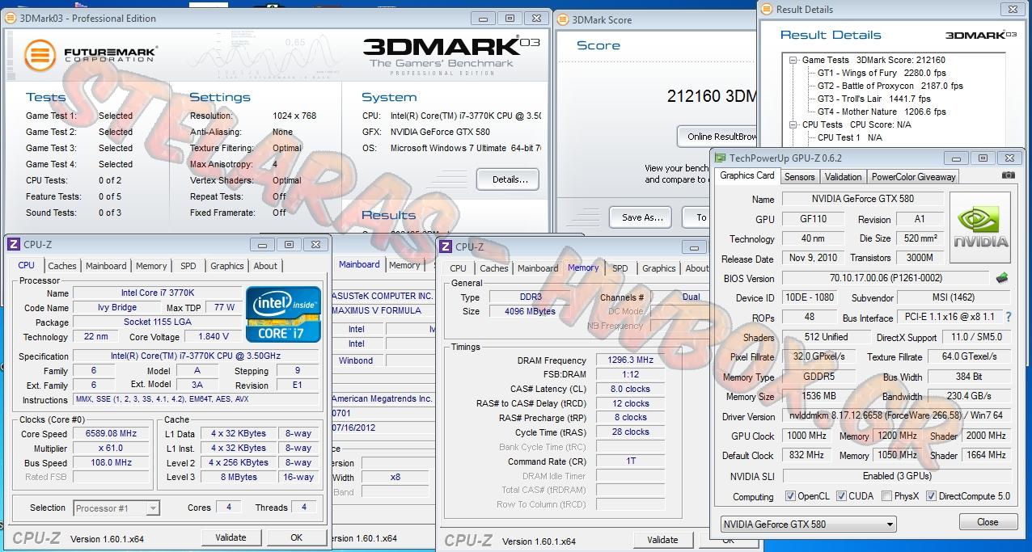Click the CPU-Z Code Name field Ivy Bridge

coord(117,307)
